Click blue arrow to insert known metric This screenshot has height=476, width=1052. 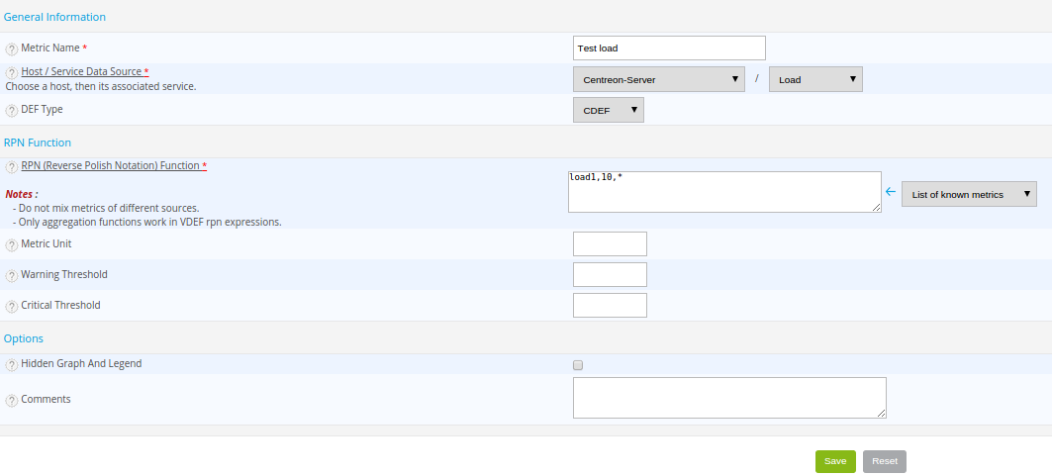coord(891,192)
